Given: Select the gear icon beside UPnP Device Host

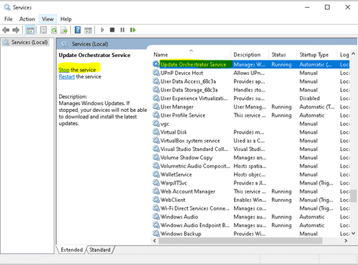Looking at the screenshot, I should (x=156, y=73).
